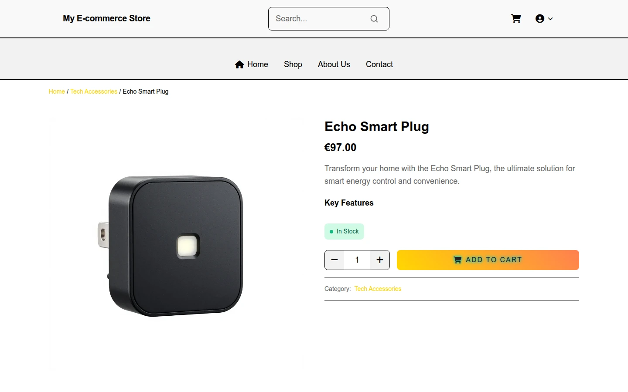
Task: Click the cart icon inside Add to Cart
Action: [x=457, y=260]
